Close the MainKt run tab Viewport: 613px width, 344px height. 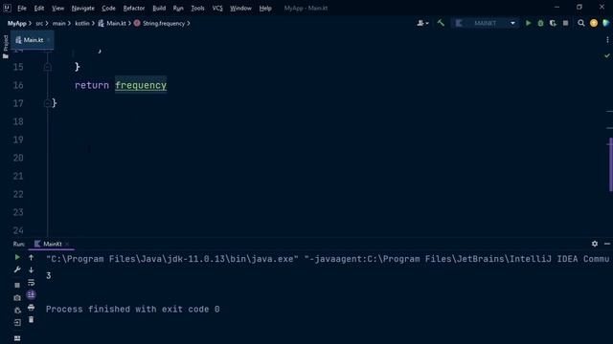[67, 245]
